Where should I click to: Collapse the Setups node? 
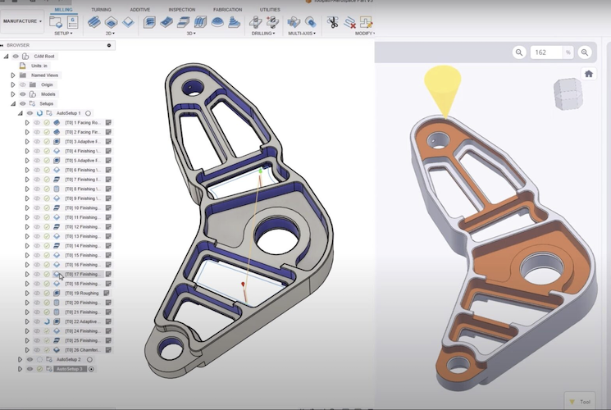pos(13,103)
